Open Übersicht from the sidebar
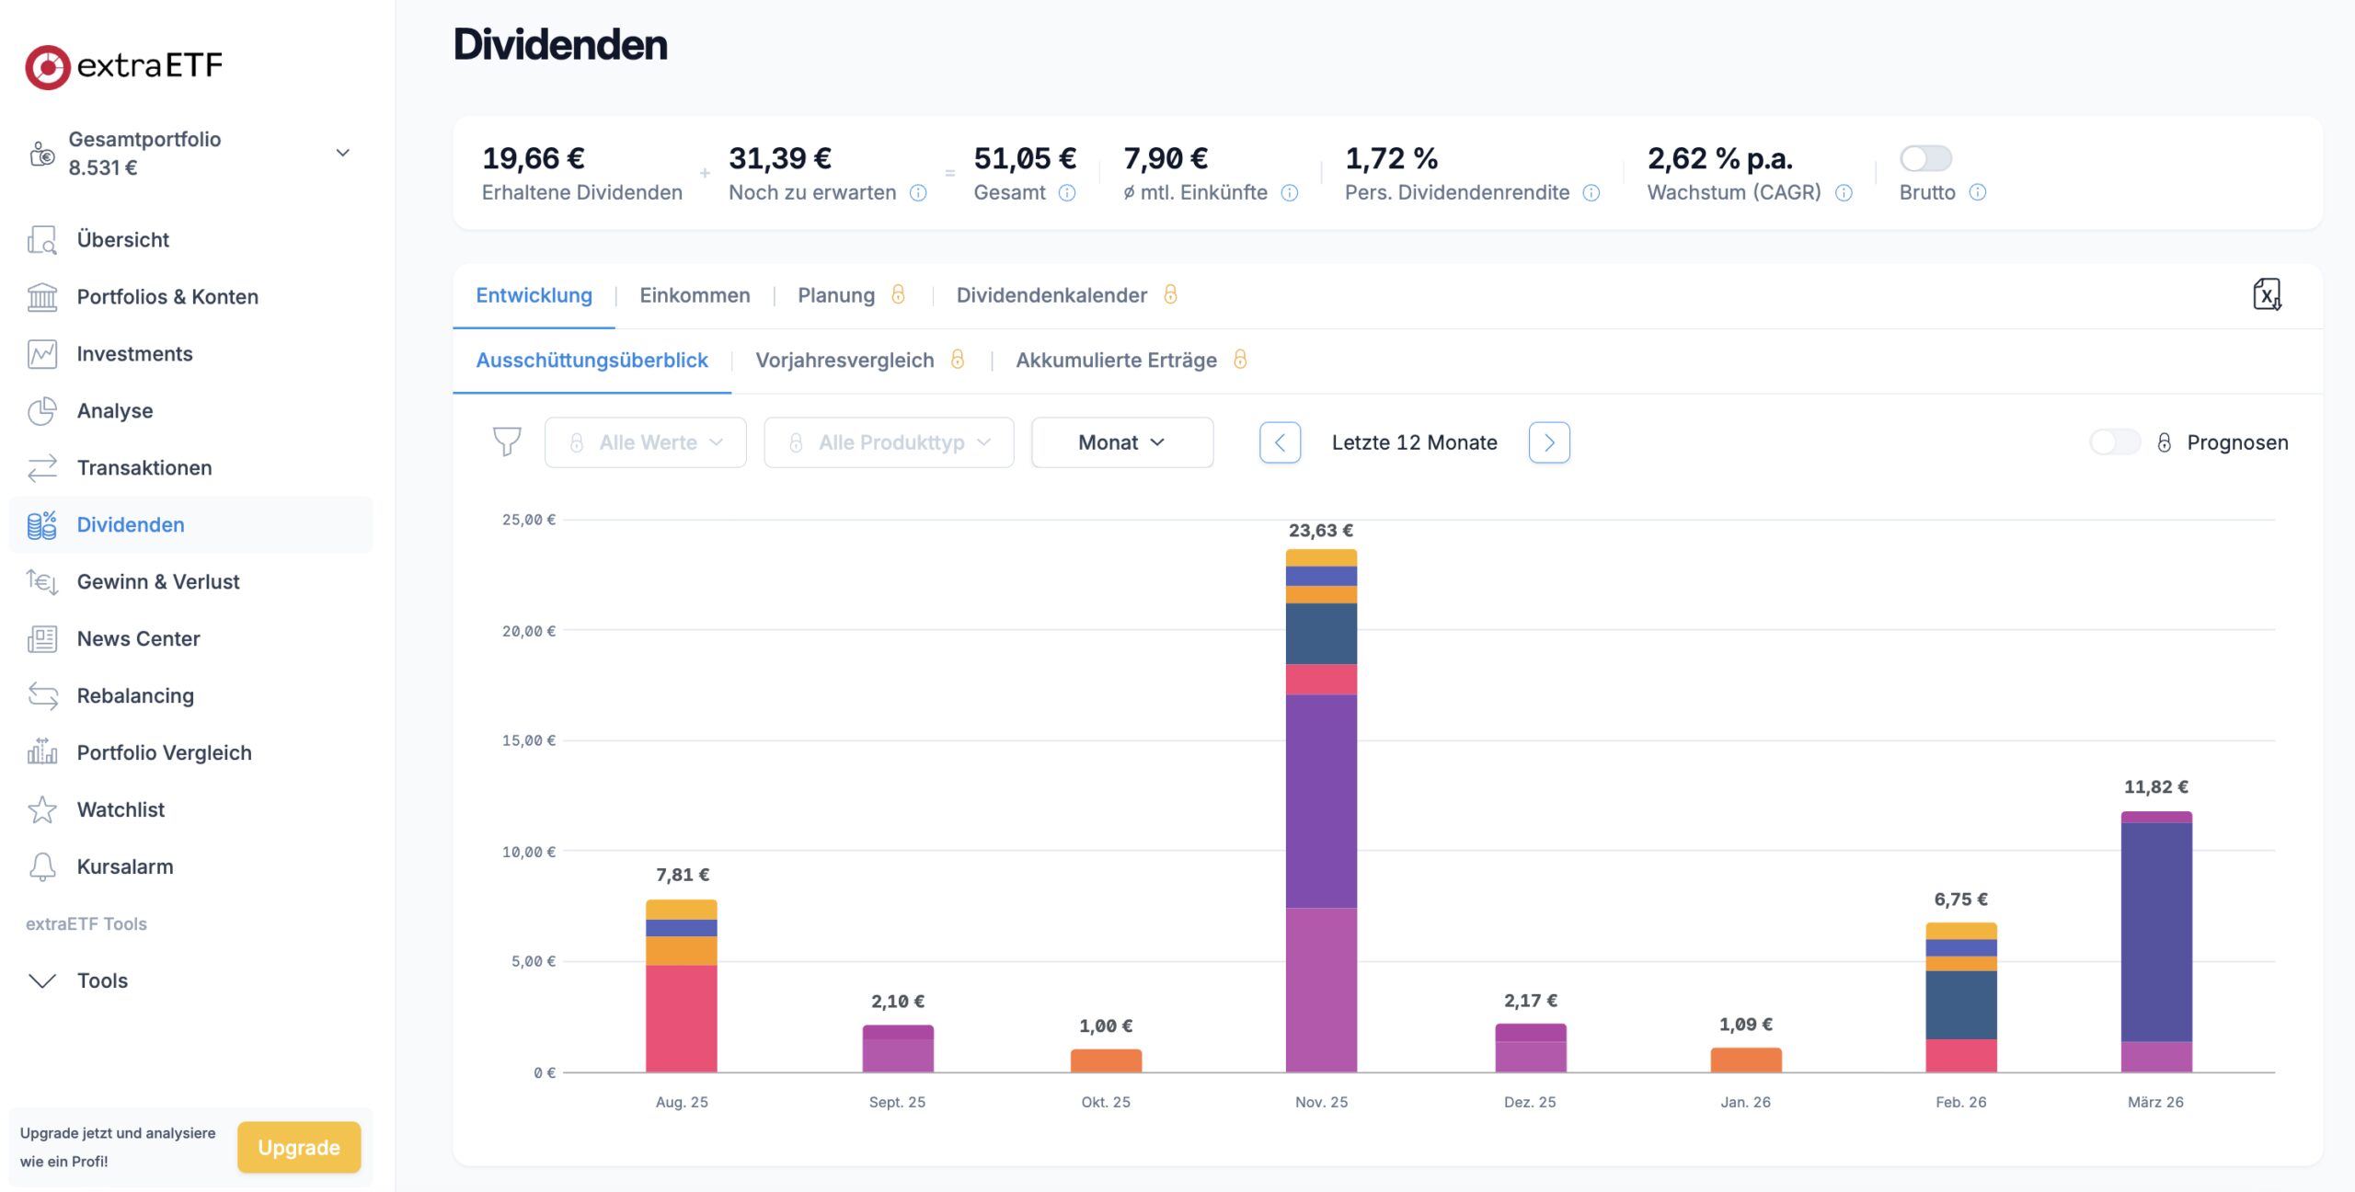 [123, 239]
